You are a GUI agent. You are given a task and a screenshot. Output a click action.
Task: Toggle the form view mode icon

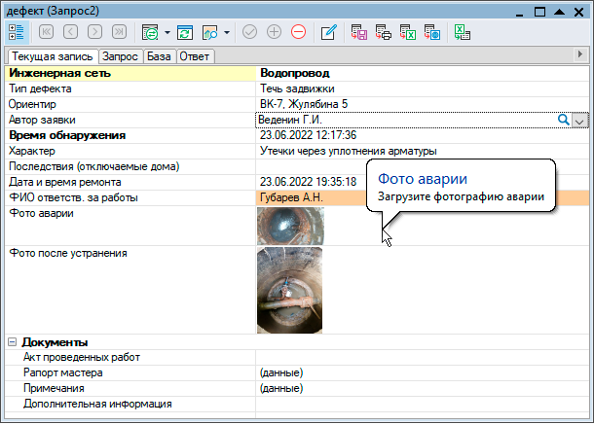click(17, 32)
